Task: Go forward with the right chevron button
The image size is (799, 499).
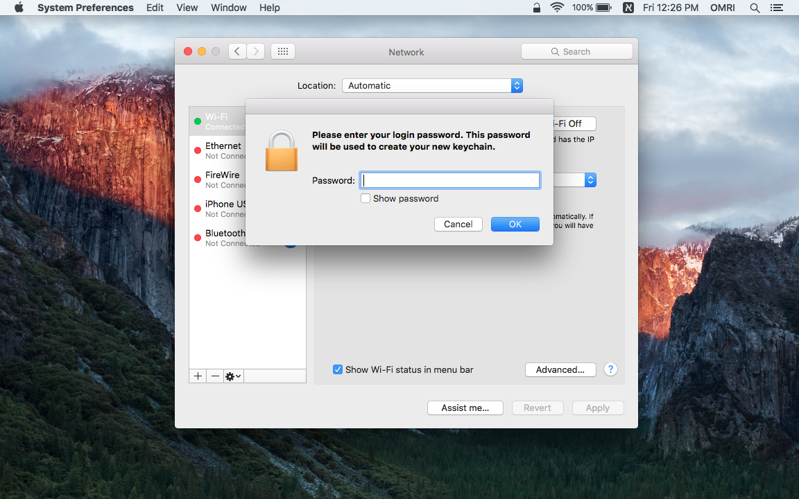Action: point(256,51)
